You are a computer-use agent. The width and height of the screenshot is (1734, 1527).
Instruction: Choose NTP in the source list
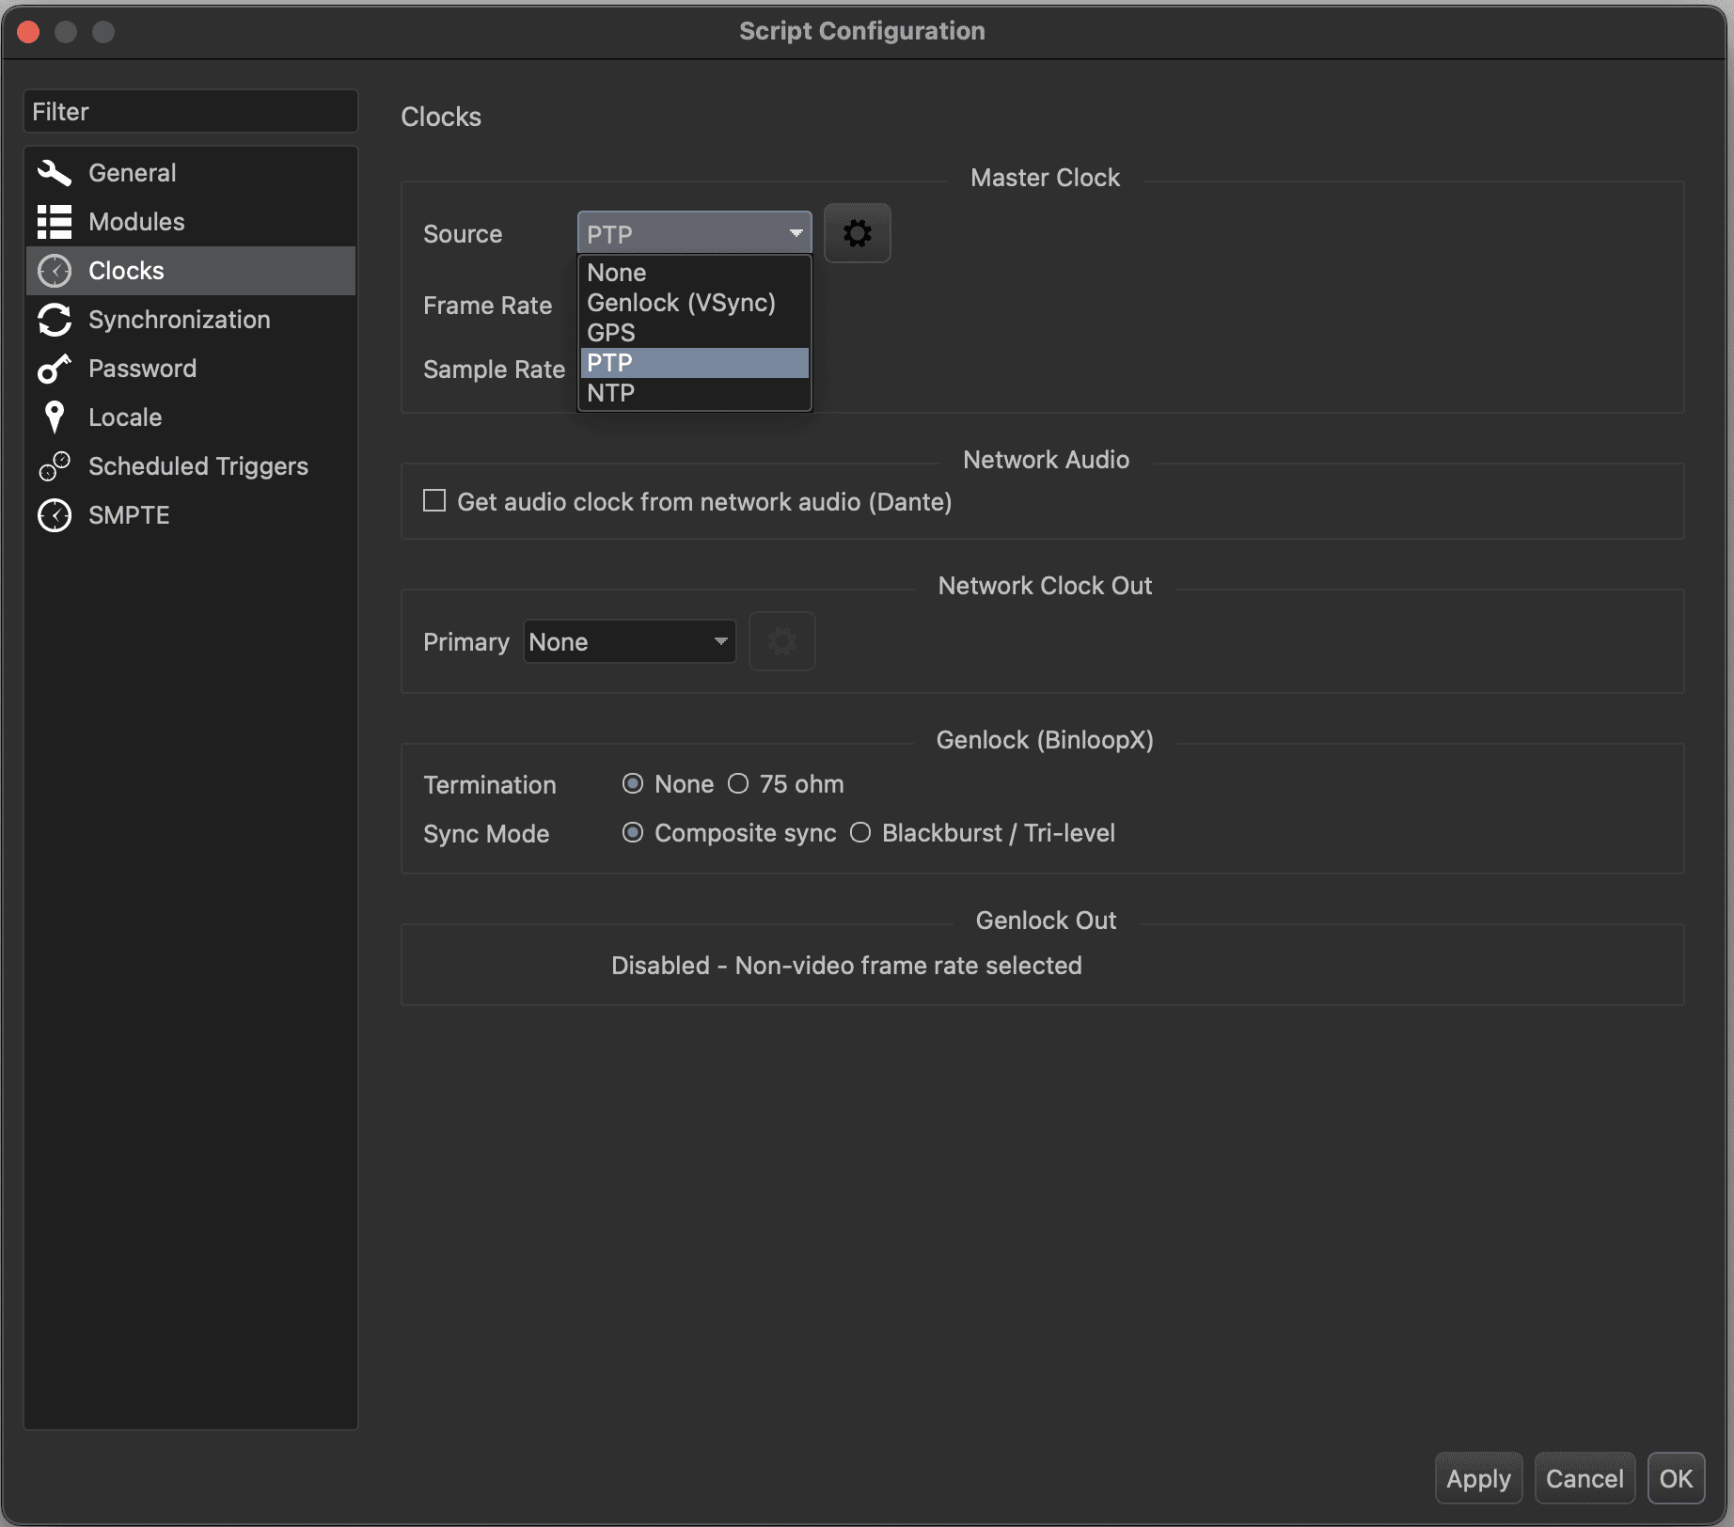611,393
